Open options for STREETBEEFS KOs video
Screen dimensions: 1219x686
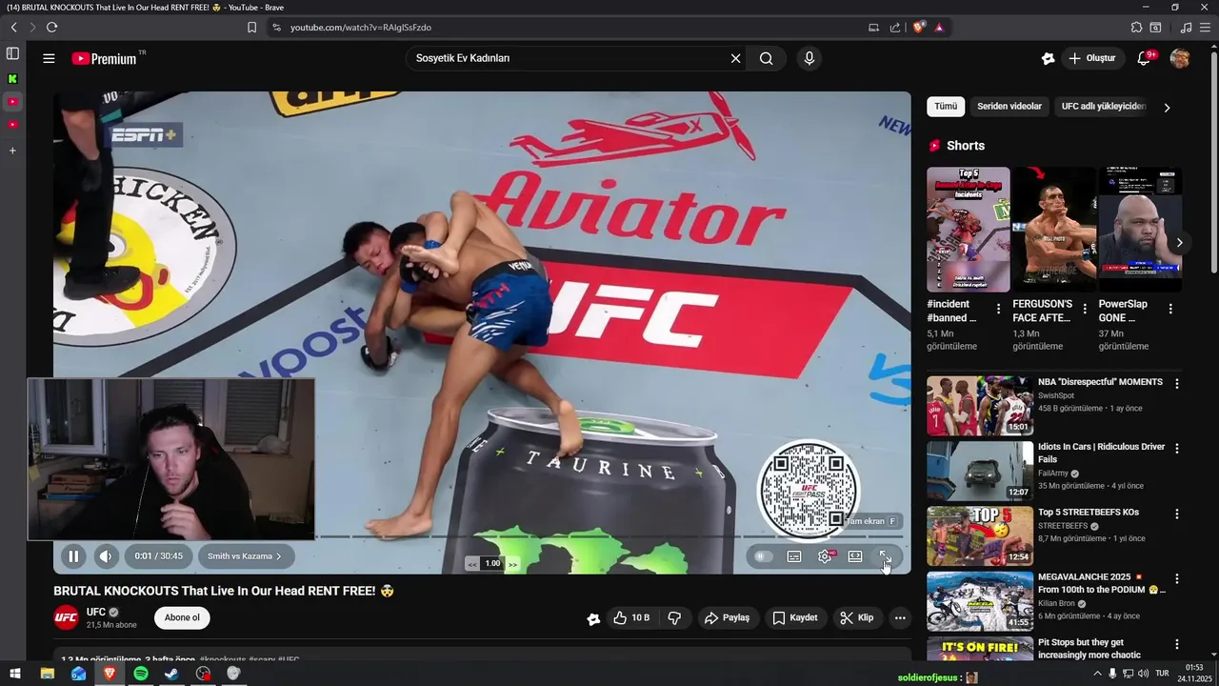click(1177, 514)
